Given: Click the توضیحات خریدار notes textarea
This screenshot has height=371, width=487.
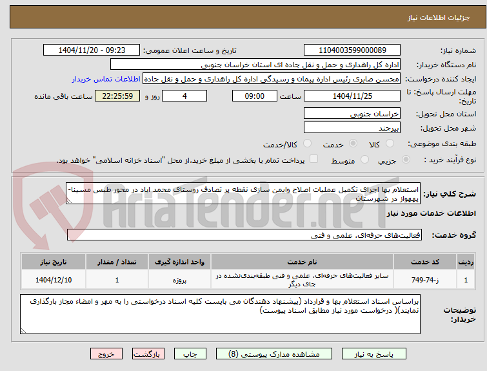Looking at the screenshot, I should pos(220,314).
